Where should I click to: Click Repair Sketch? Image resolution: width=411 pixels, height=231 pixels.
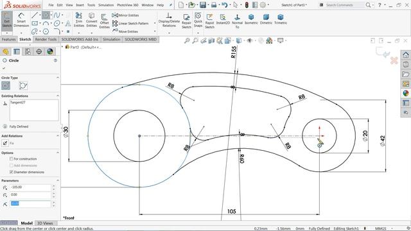tap(186, 21)
